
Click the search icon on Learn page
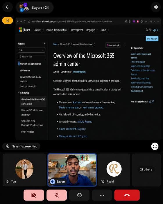(147, 30)
